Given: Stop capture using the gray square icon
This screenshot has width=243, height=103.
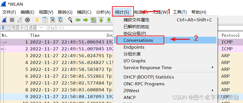Looking at the screenshot, I should pyautogui.click(x=12, y=20).
